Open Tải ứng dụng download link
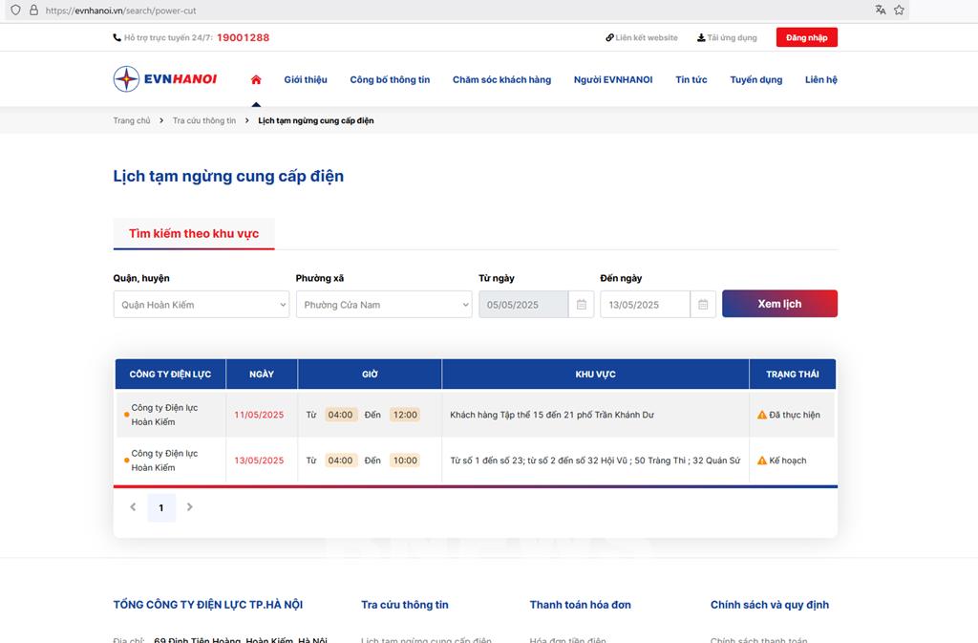The height and width of the screenshot is (643, 978). tap(727, 37)
